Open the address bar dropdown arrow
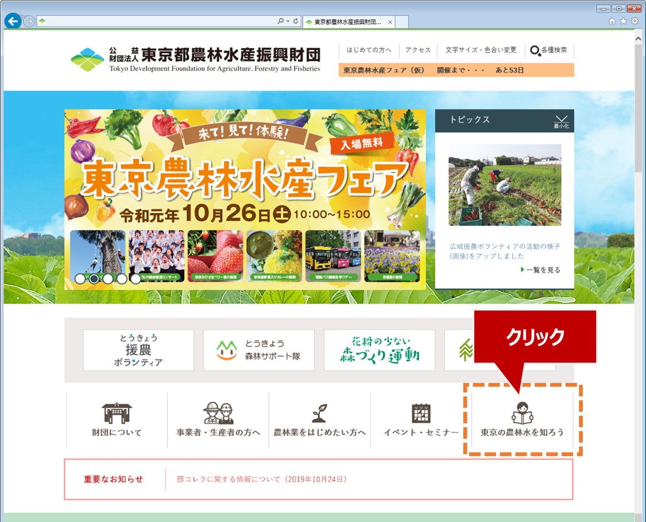646x522 pixels. point(288,21)
